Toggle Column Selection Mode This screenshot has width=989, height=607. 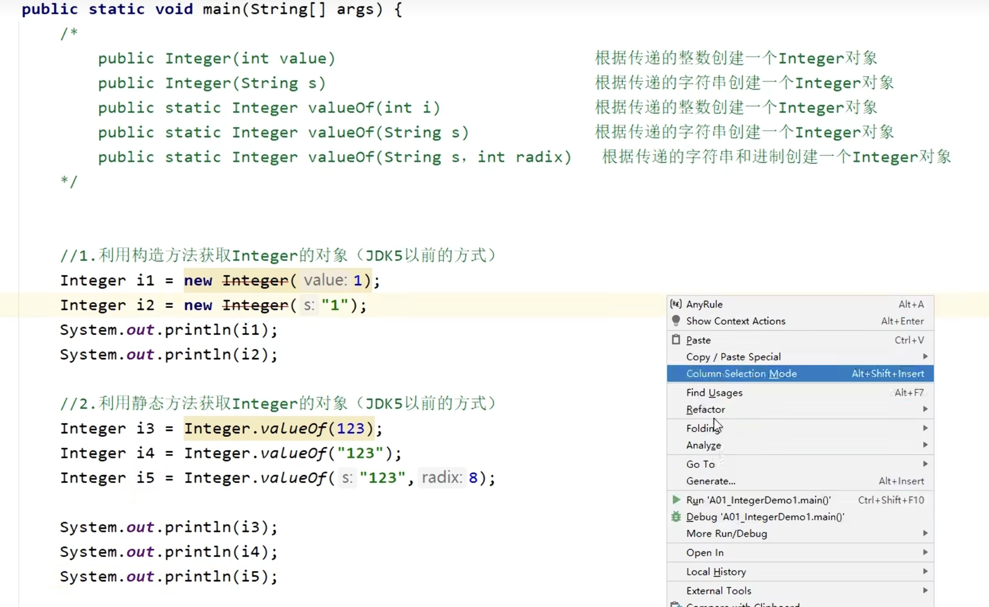coord(741,374)
